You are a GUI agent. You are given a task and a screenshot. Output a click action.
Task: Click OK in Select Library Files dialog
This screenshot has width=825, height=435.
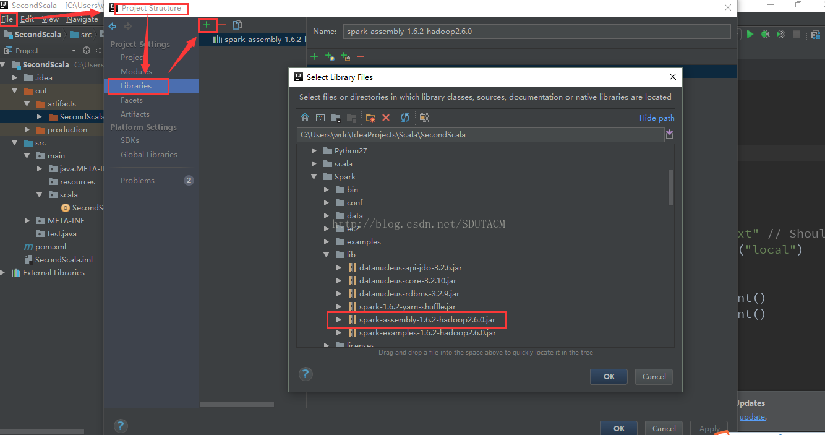pos(609,376)
